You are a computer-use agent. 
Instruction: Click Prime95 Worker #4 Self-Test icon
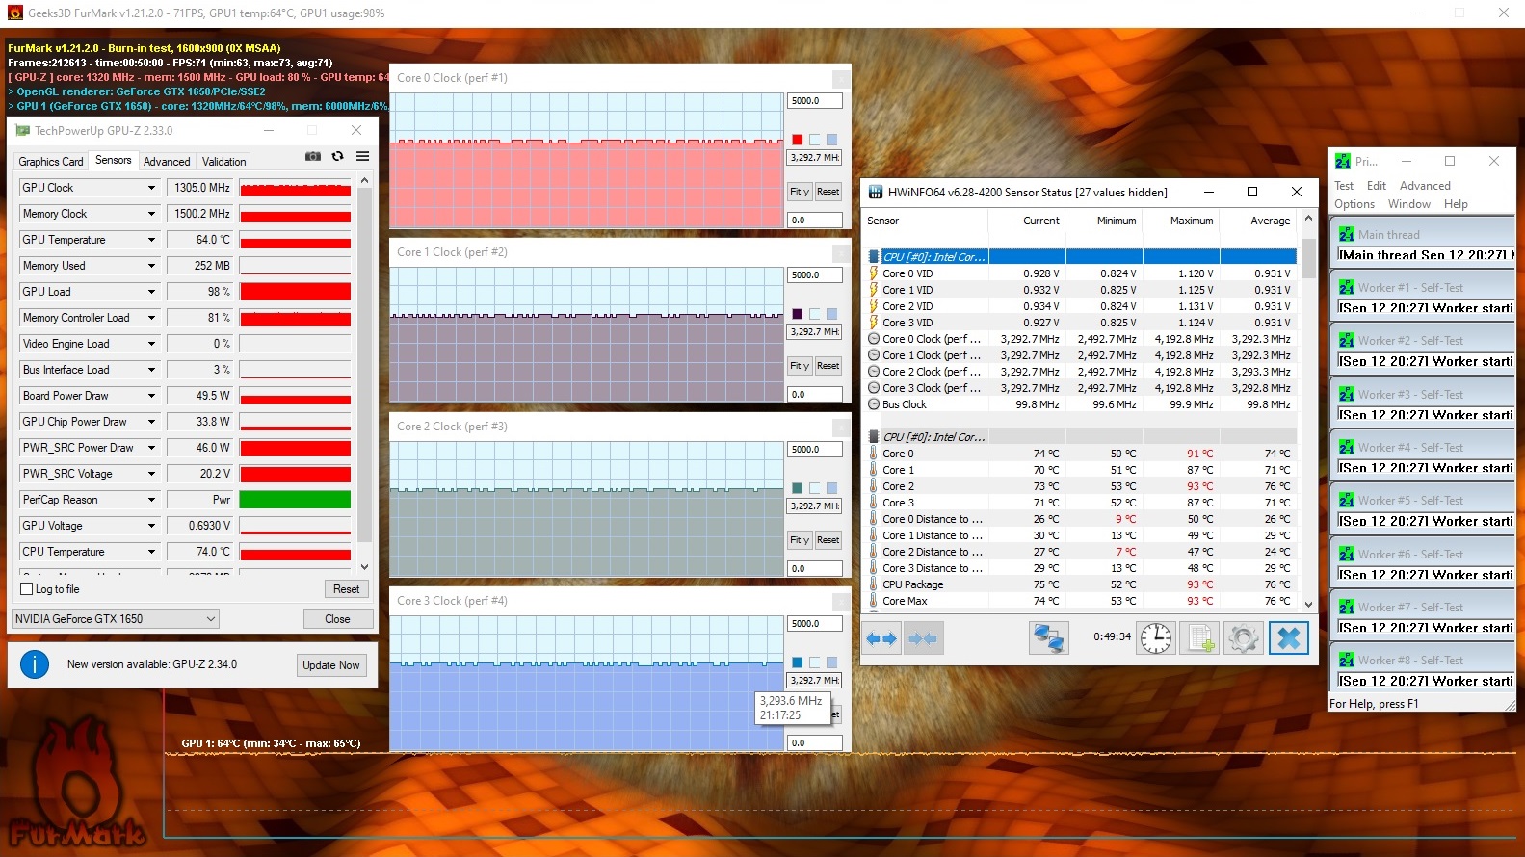pyautogui.click(x=1346, y=447)
